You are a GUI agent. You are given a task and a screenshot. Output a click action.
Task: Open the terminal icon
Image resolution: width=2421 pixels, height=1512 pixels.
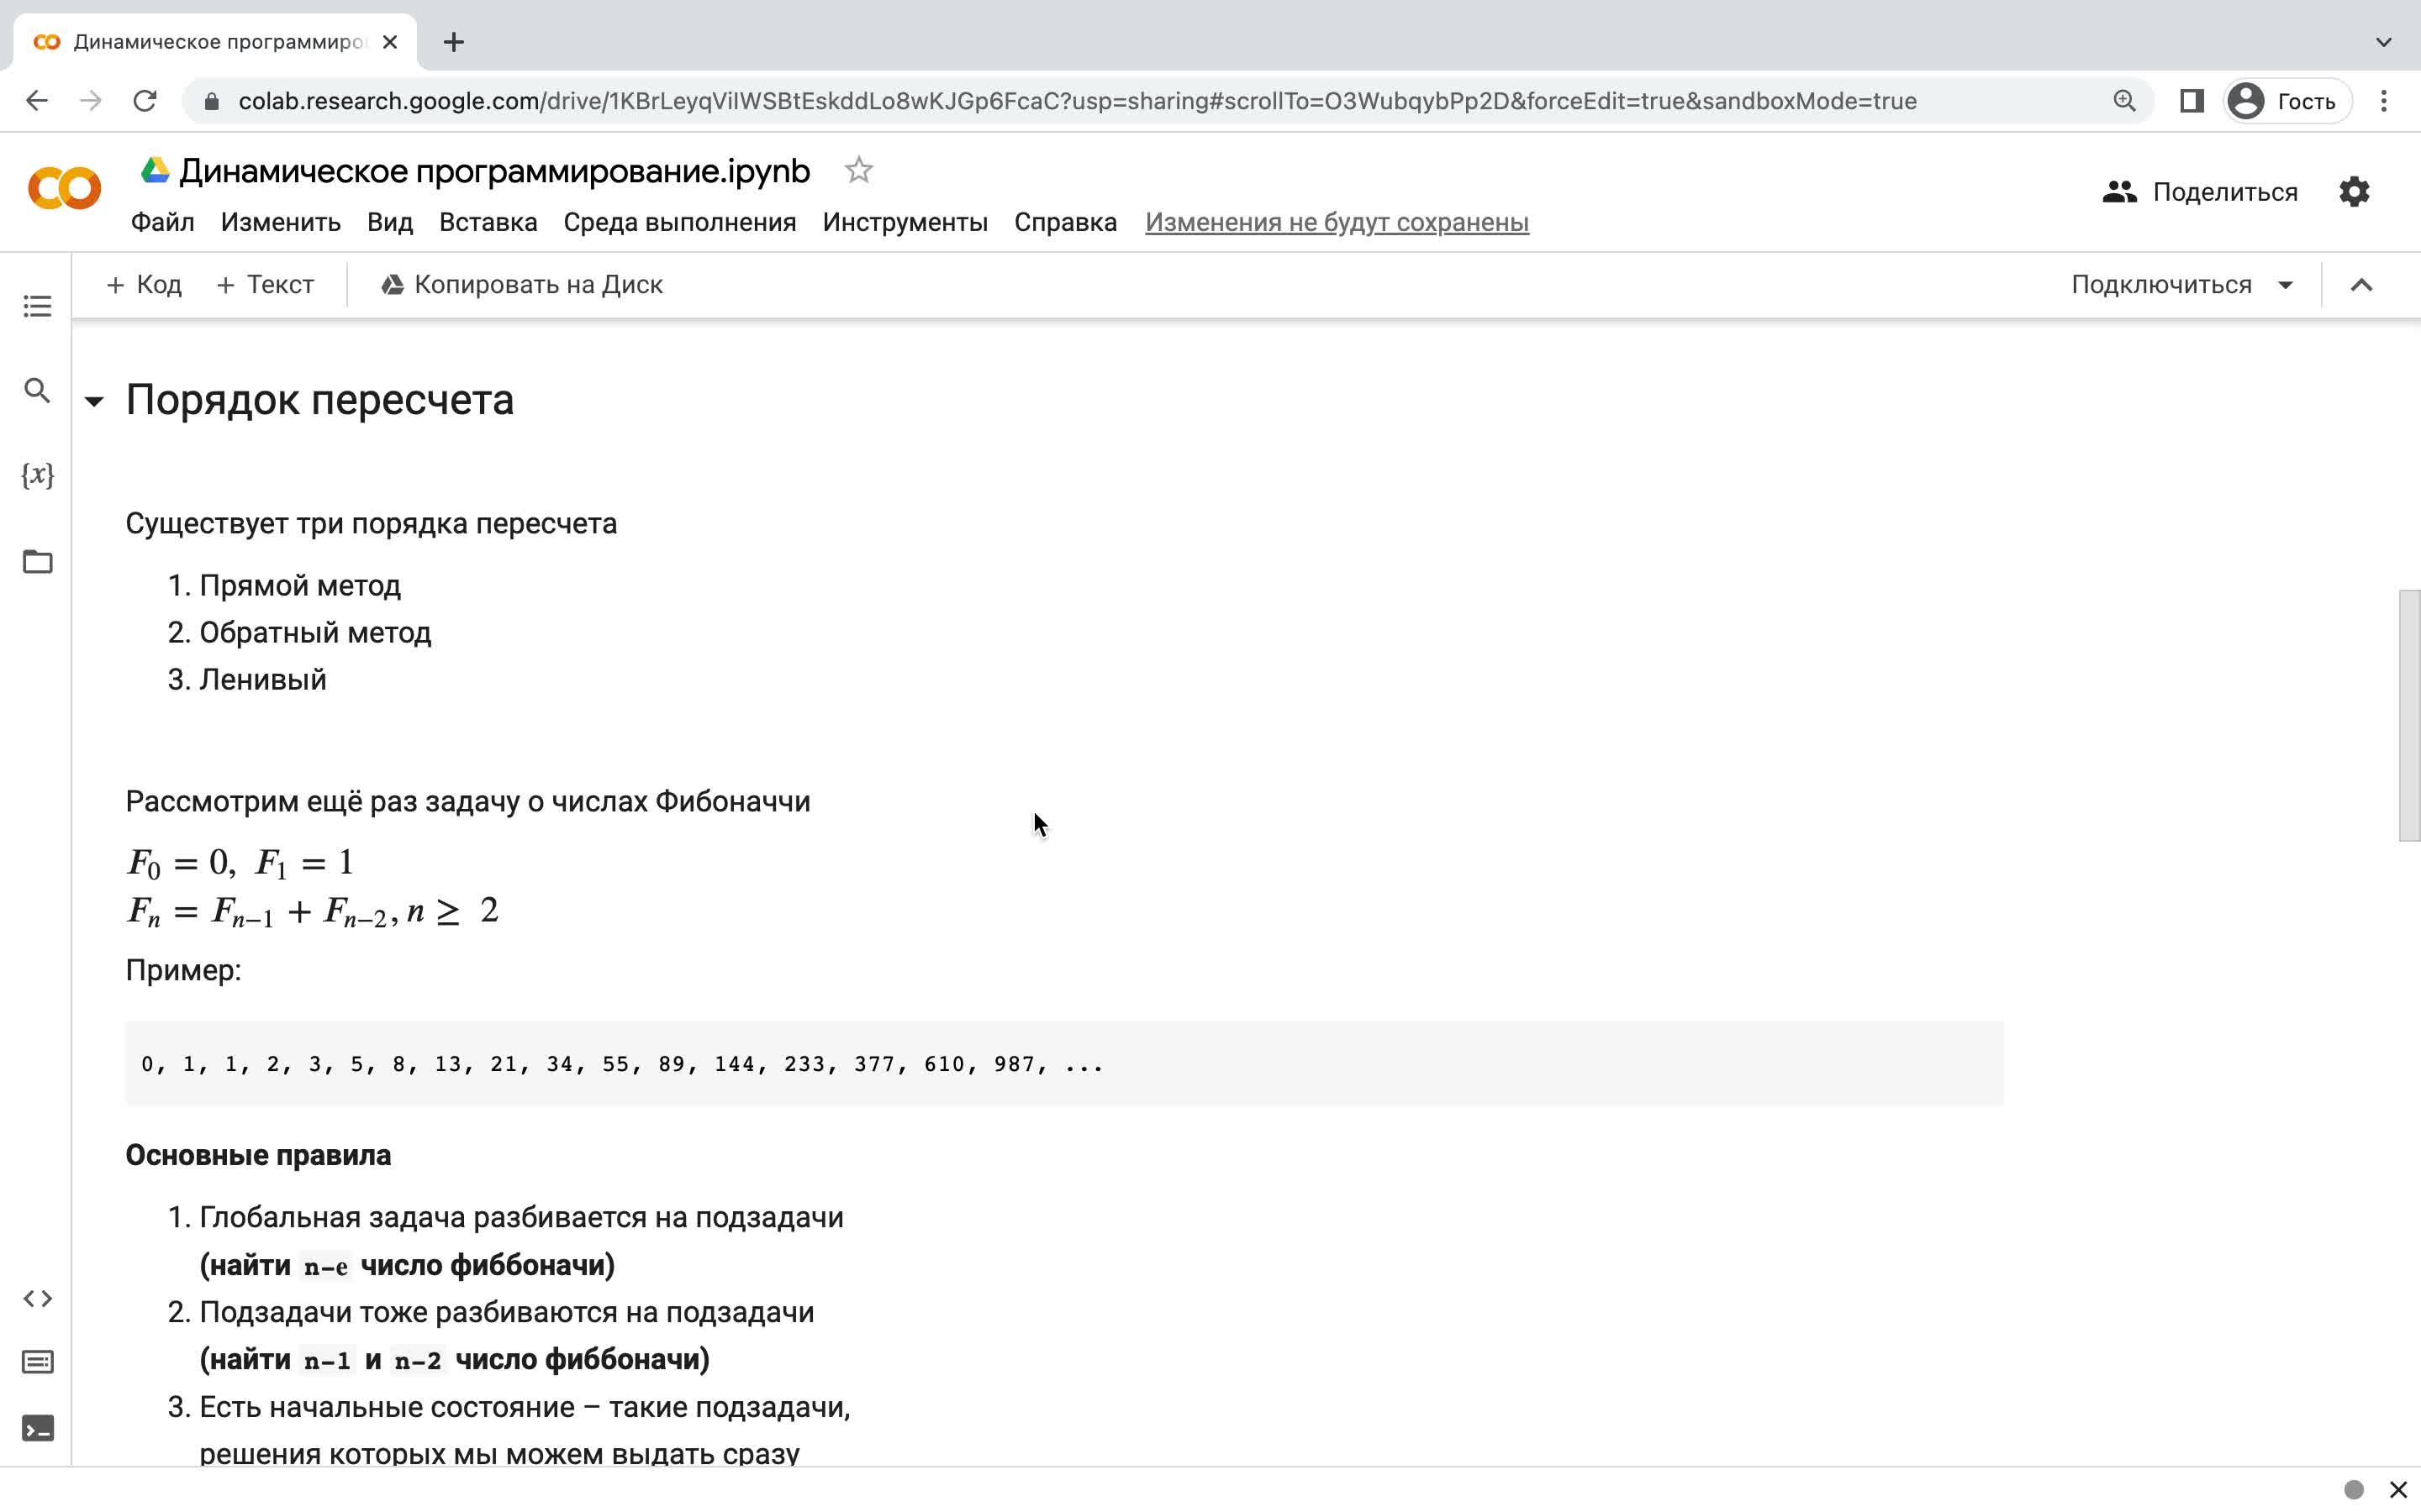coord(37,1428)
